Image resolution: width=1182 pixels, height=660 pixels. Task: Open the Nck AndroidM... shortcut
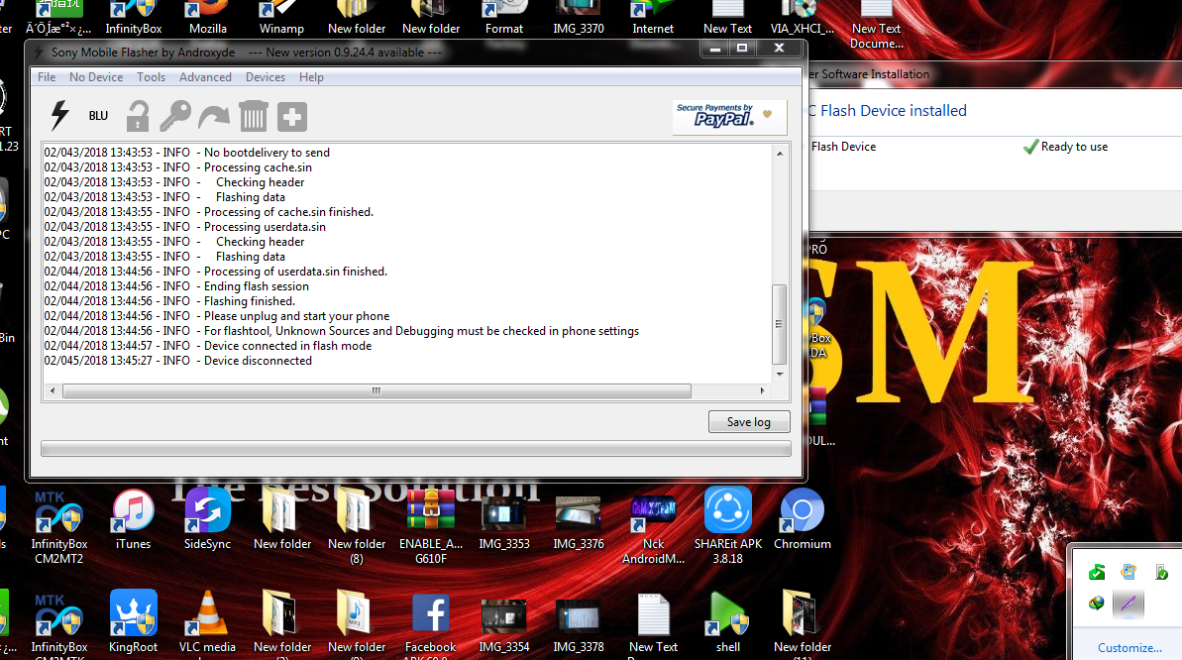pyautogui.click(x=653, y=527)
